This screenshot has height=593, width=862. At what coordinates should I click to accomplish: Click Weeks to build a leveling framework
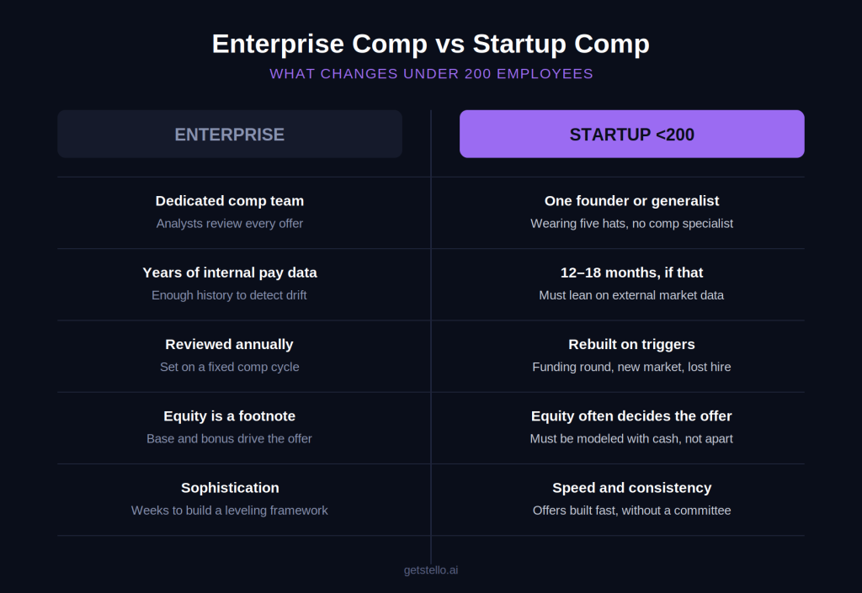[x=230, y=511]
